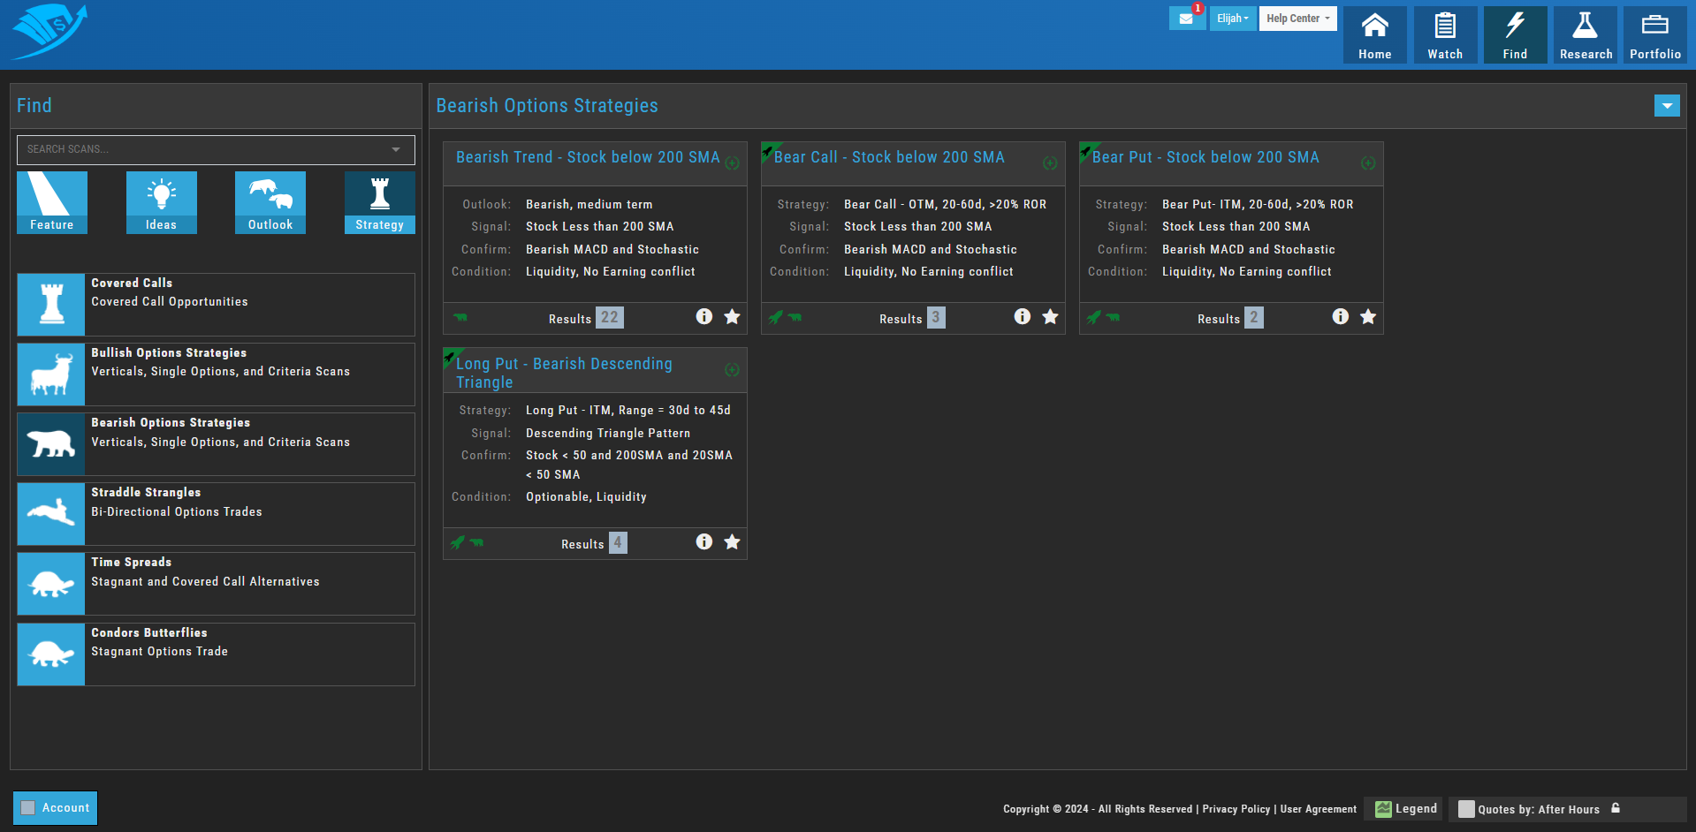The width and height of the screenshot is (1696, 832).
Task: Favorite the Long Put Descending Triangle star
Action: (733, 541)
